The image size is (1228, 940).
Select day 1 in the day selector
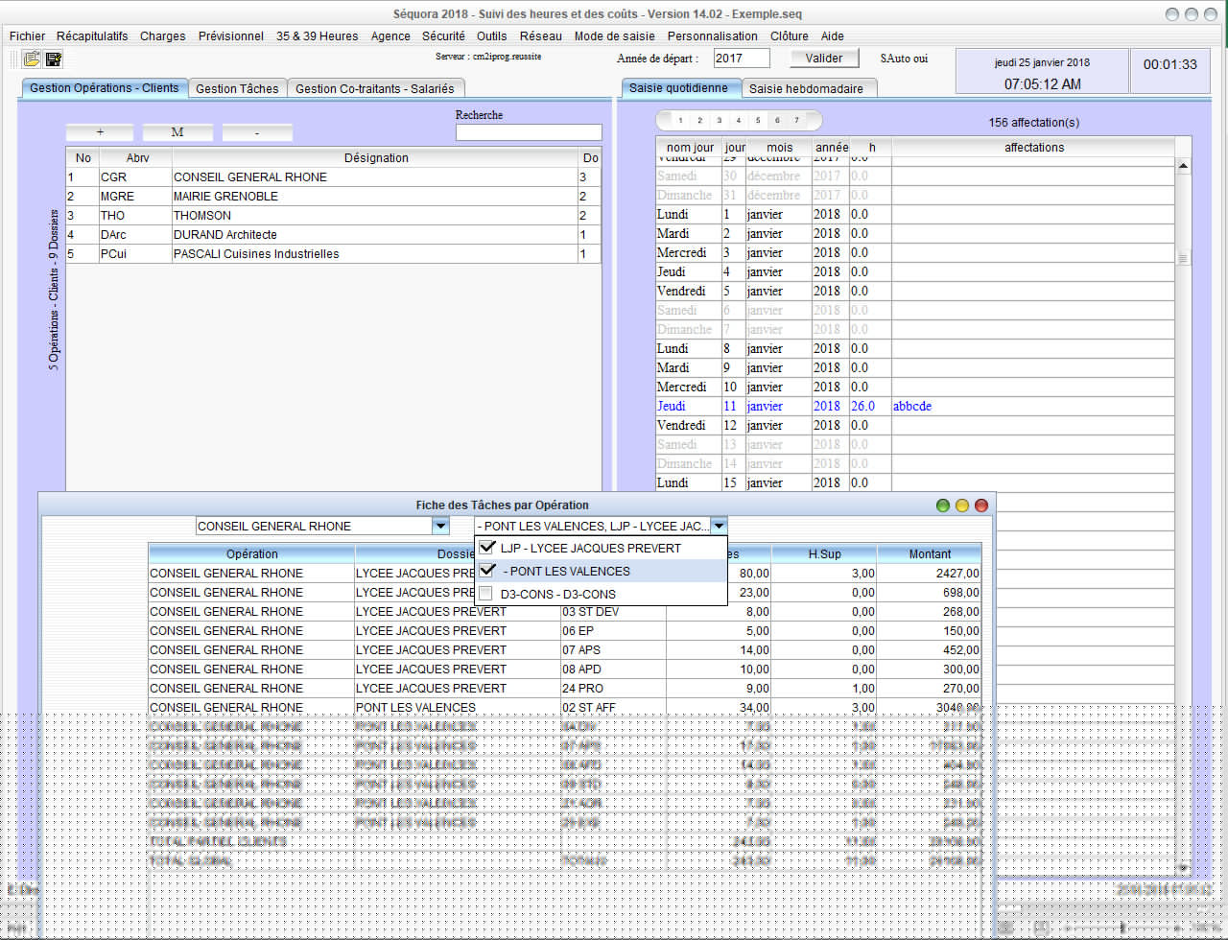click(680, 121)
